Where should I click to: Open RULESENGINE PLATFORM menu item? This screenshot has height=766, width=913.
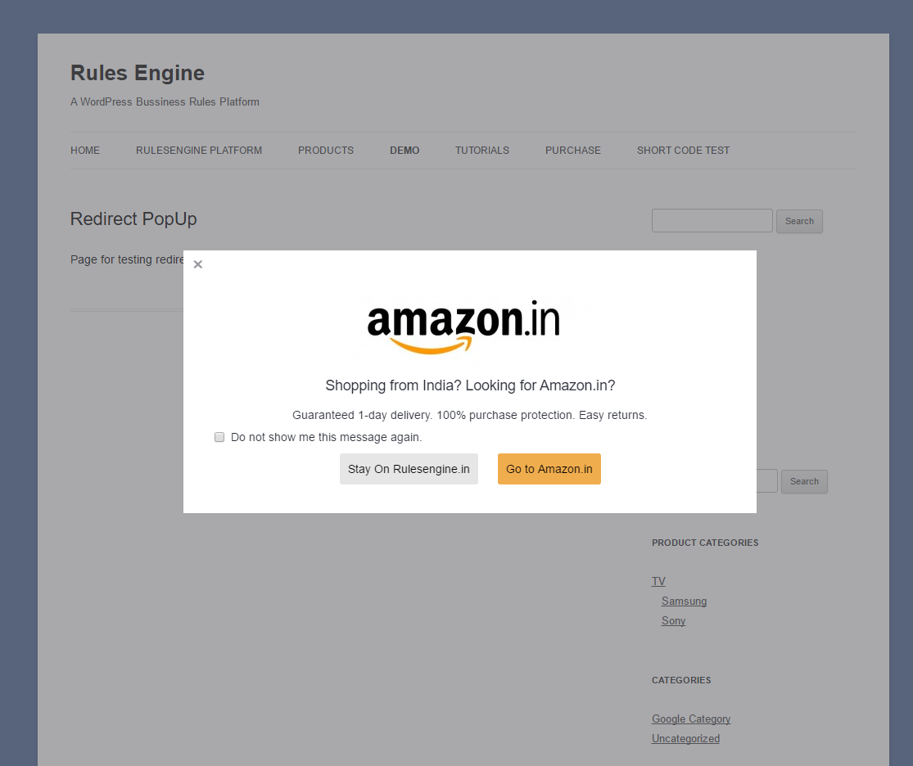click(199, 151)
